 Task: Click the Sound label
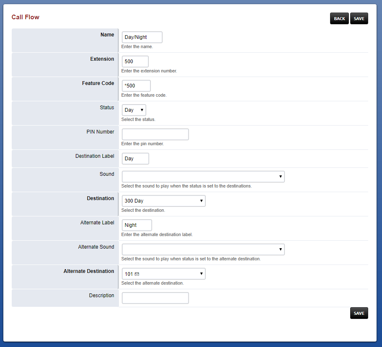point(107,174)
